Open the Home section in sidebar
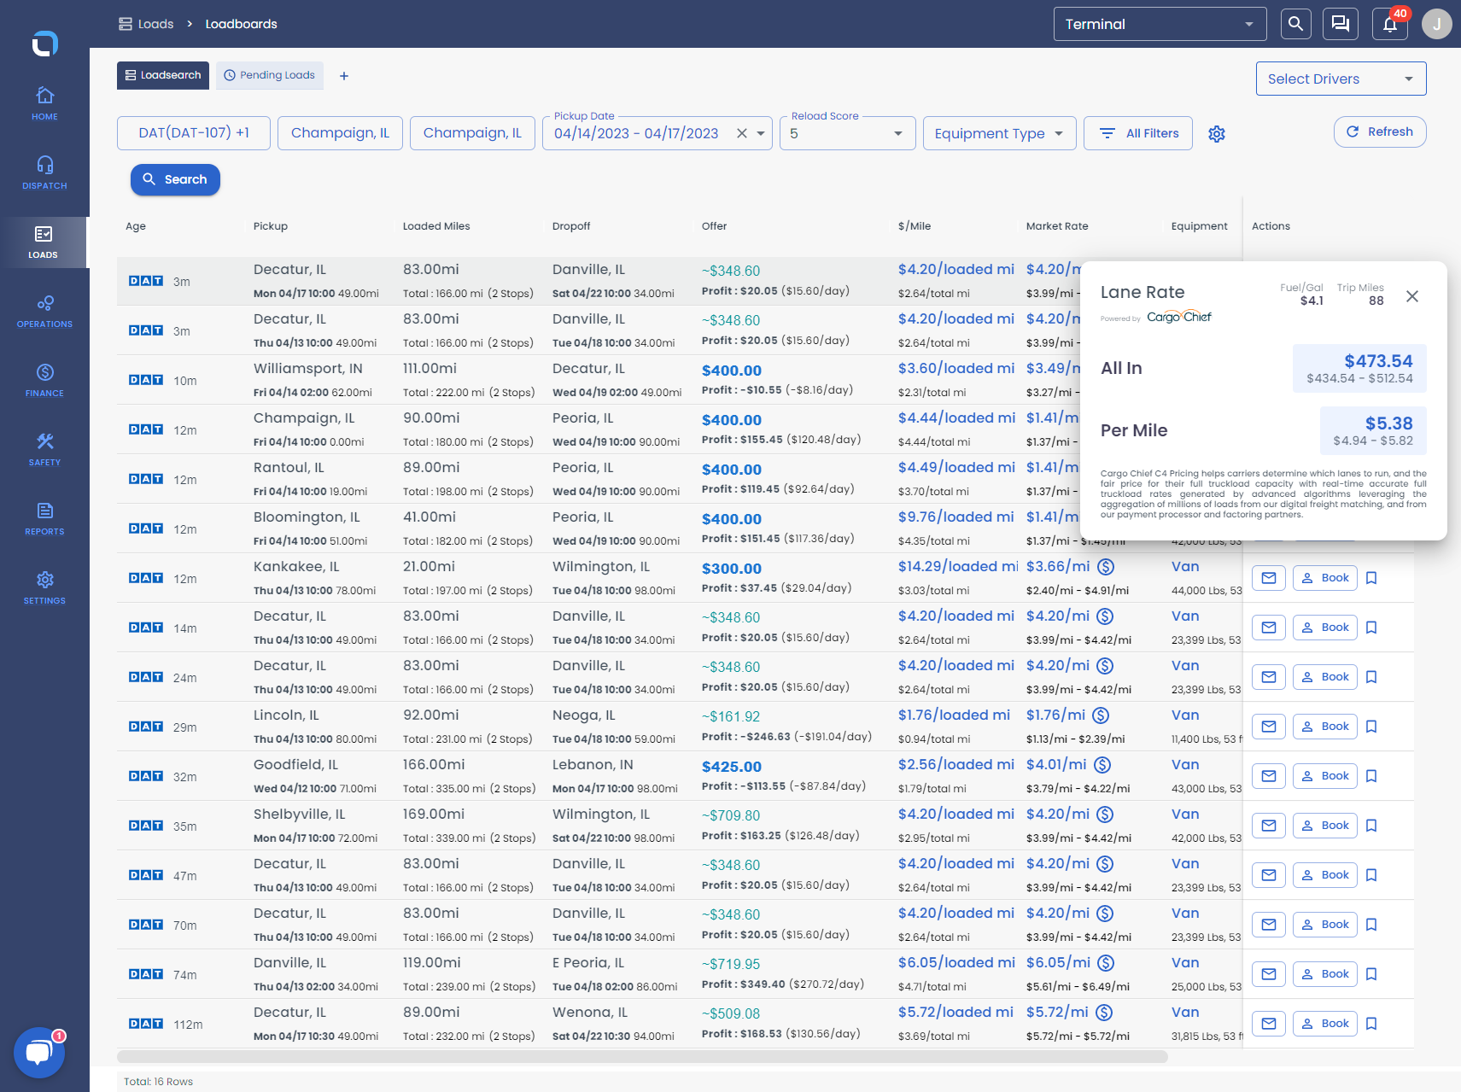This screenshot has width=1461, height=1092. point(44,103)
